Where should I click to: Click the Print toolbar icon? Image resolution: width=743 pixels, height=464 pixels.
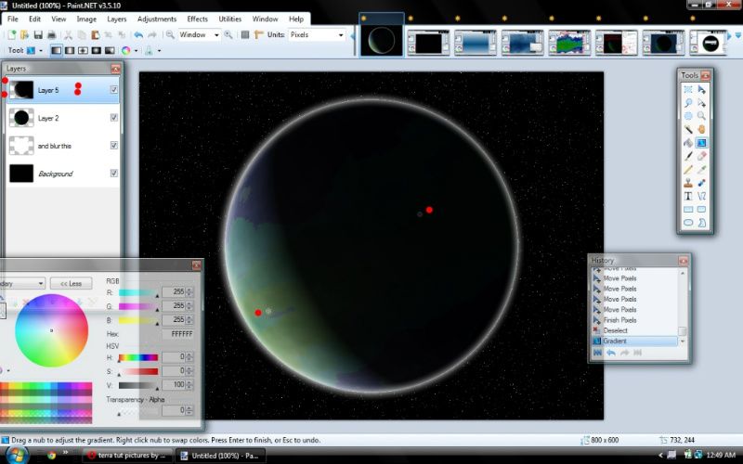(52, 35)
